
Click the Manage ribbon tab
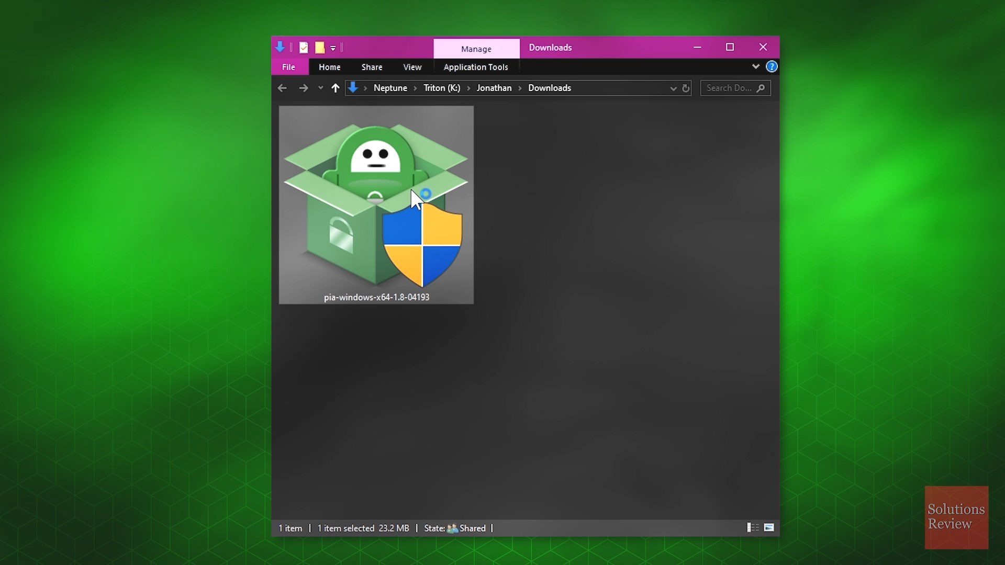(476, 48)
